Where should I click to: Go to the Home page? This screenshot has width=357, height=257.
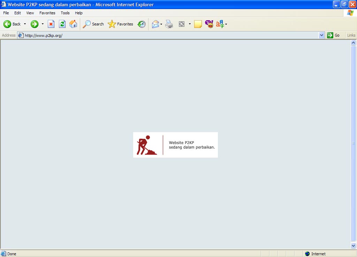(73, 24)
